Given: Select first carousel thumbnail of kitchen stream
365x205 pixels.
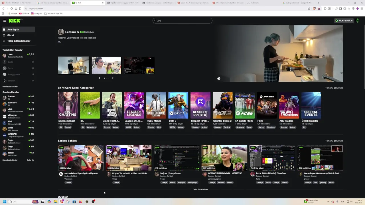Looking at the screenshot, I should tap(73, 65).
